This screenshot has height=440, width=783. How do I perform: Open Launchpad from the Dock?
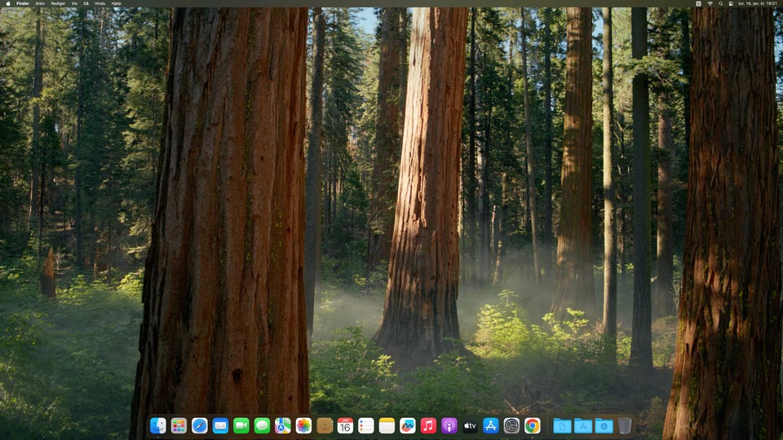tap(179, 425)
